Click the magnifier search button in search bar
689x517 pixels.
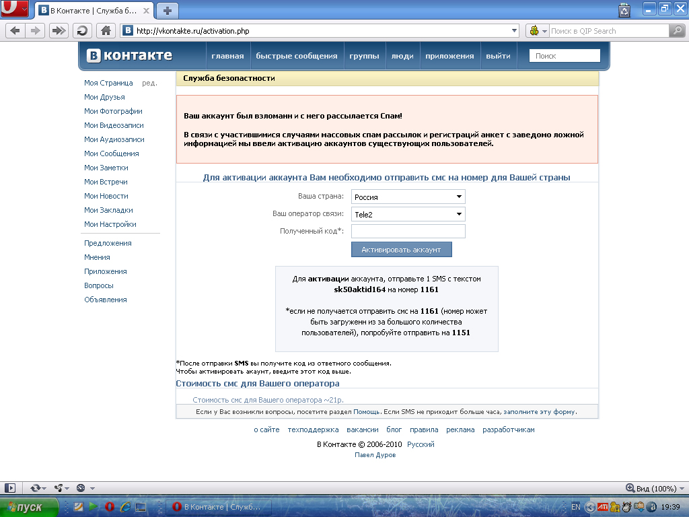coord(677,31)
